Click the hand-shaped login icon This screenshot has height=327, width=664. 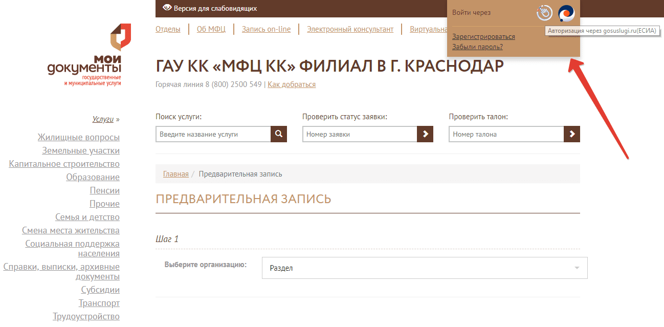coord(544,13)
